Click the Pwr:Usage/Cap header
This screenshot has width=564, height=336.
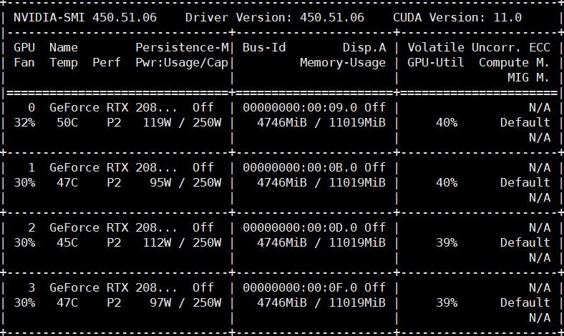coord(182,62)
